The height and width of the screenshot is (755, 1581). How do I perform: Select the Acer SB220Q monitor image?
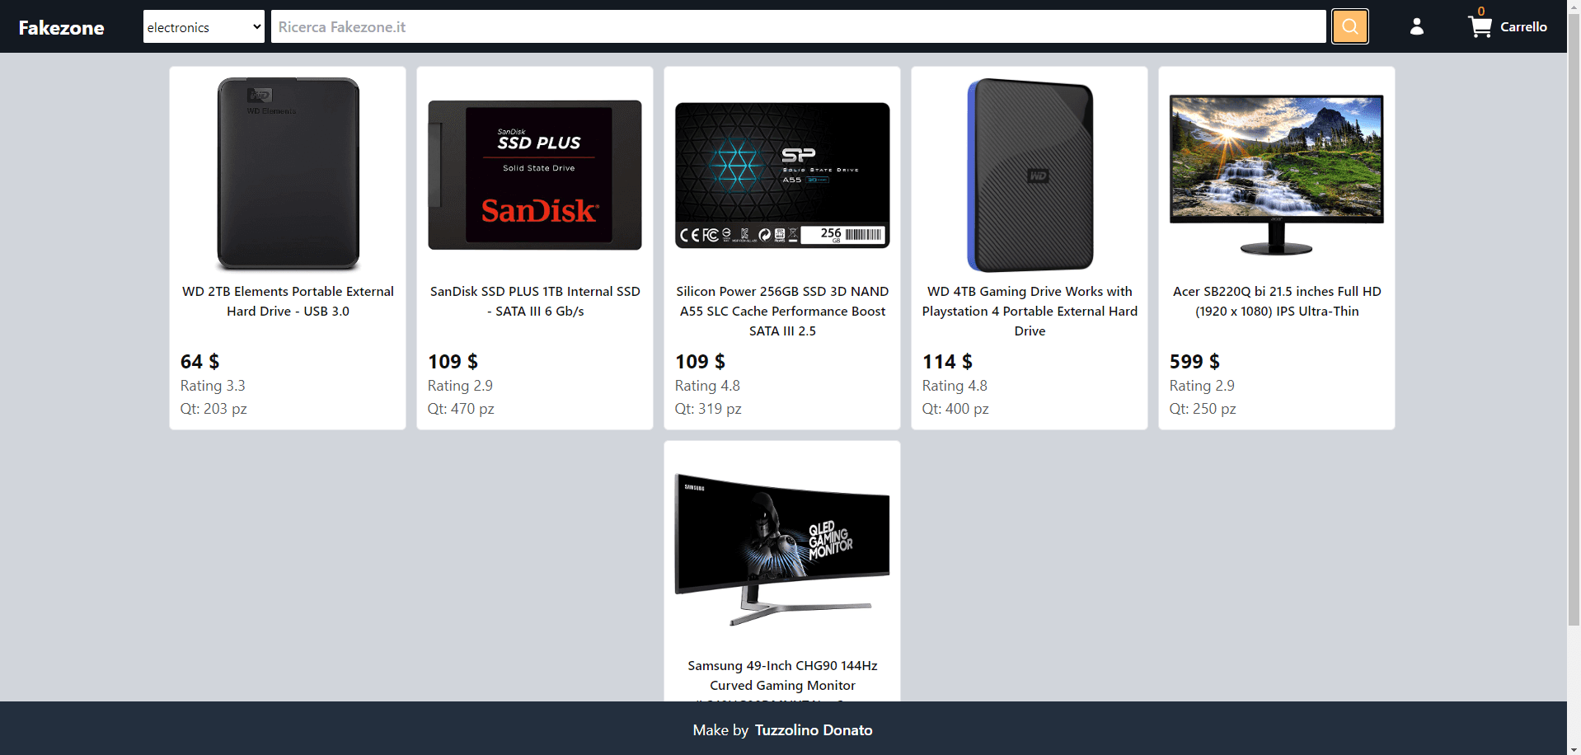(x=1276, y=174)
